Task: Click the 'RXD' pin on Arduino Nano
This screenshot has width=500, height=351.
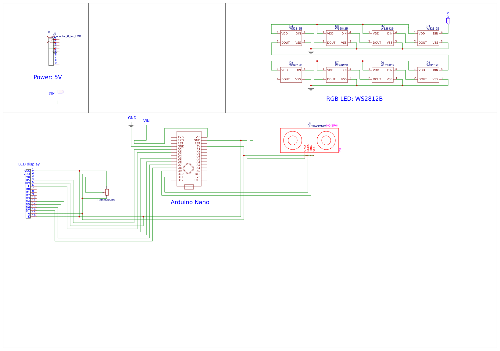Action: click(181, 140)
